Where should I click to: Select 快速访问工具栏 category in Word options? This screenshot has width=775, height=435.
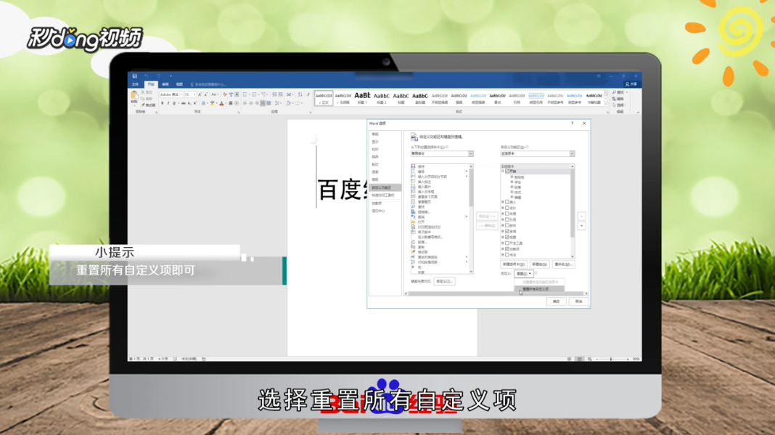(384, 195)
